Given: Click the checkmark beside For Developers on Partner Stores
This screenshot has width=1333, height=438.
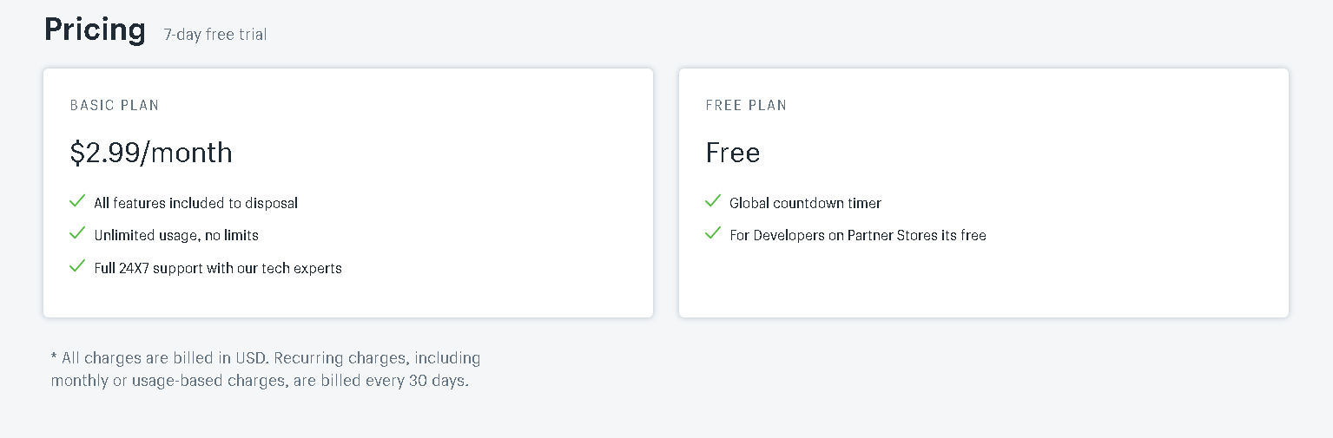Looking at the screenshot, I should 713,234.
